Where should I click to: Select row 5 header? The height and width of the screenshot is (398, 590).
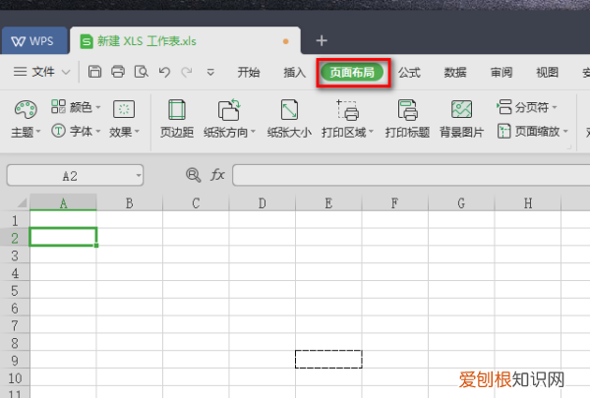[15, 290]
